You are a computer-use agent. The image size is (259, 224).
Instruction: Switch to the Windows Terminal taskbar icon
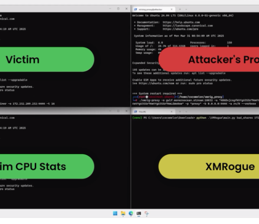pyautogui.click(x=139, y=213)
